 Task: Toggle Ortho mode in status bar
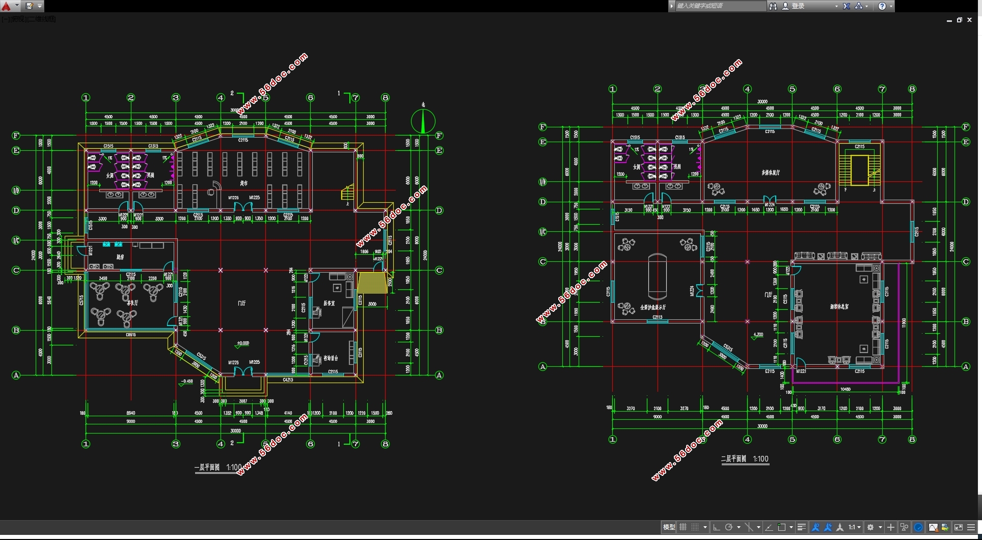pyautogui.click(x=716, y=527)
